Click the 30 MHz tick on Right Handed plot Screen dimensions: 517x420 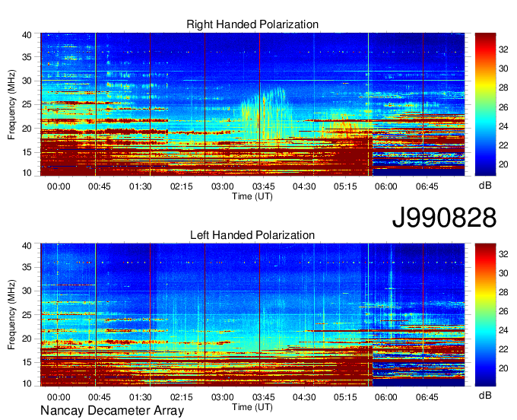(27, 81)
